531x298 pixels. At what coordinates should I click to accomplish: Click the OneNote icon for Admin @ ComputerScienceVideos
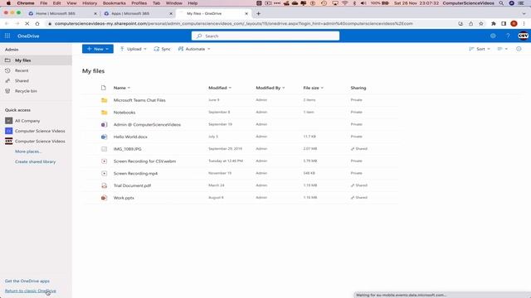point(104,125)
